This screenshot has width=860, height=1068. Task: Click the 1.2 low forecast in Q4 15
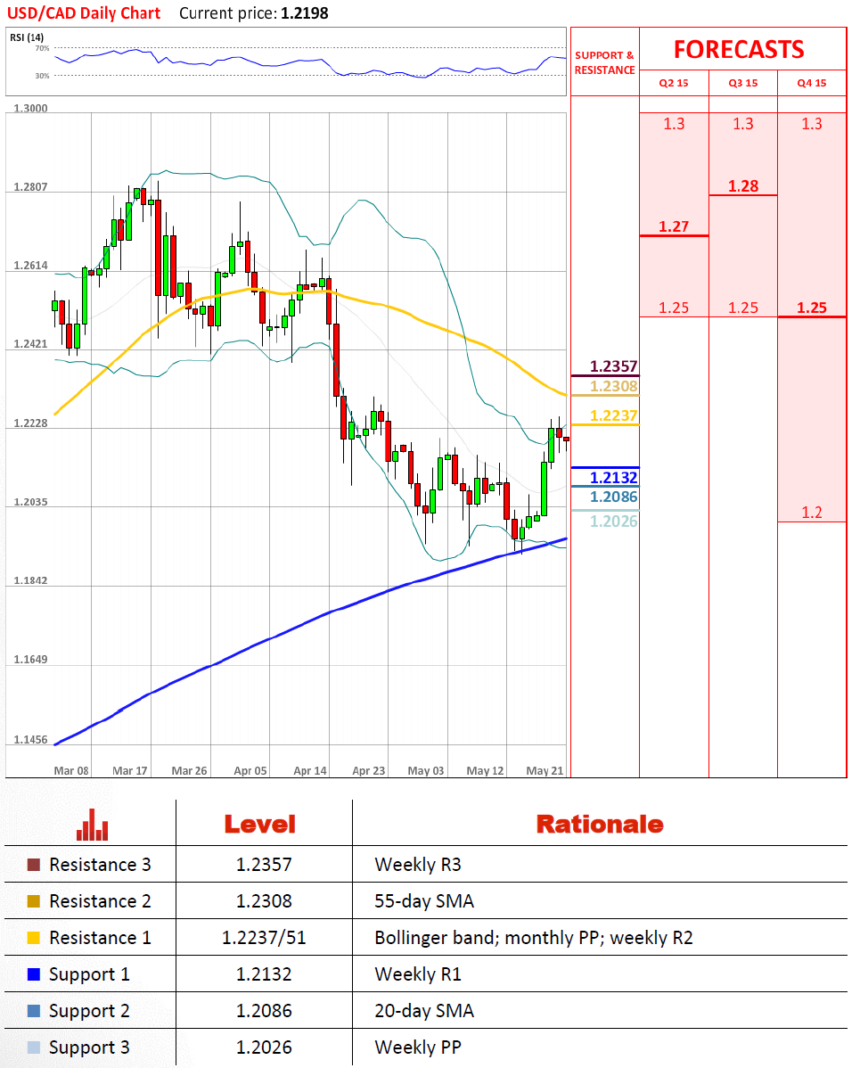[x=812, y=513]
